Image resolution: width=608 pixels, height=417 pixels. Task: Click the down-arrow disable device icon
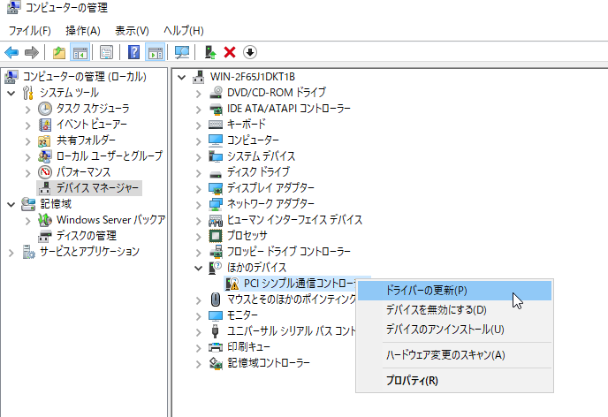pos(250,52)
